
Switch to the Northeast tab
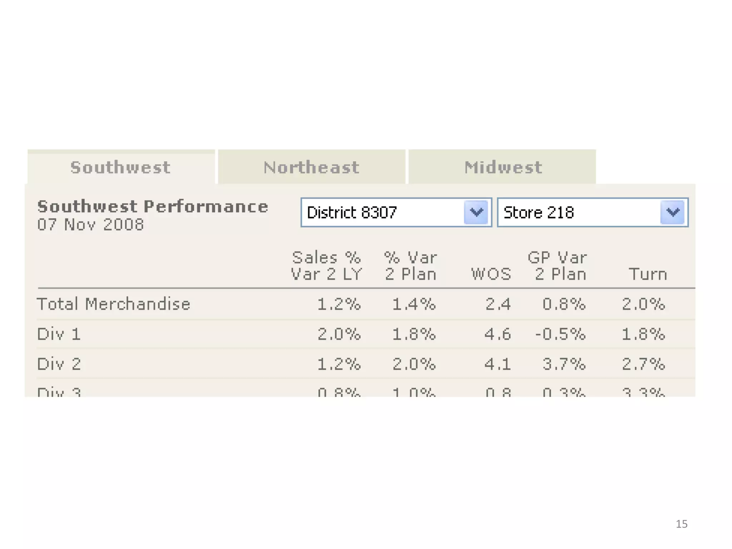point(311,167)
